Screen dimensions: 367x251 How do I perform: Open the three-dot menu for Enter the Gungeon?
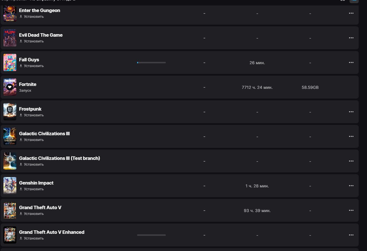tap(351, 13)
